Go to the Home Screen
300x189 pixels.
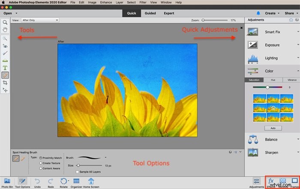tap(91, 183)
